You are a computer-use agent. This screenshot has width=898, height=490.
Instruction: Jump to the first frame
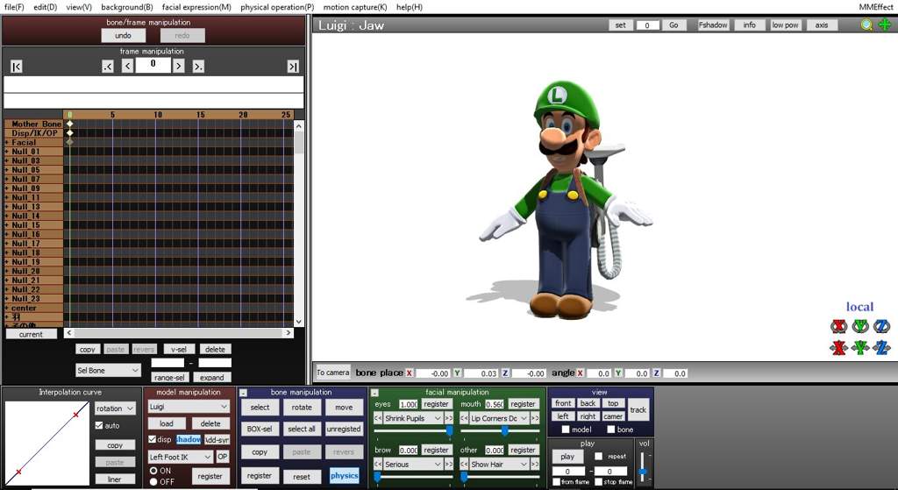pyautogui.click(x=17, y=67)
